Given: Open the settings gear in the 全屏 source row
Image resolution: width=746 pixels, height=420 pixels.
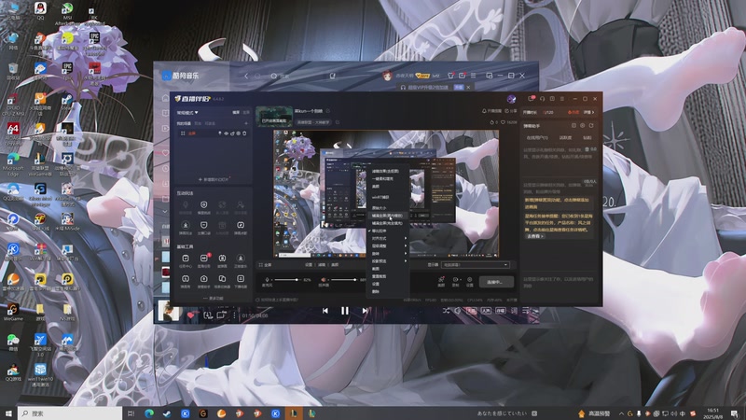Looking at the screenshot, I should pyautogui.click(x=239, y=133).
